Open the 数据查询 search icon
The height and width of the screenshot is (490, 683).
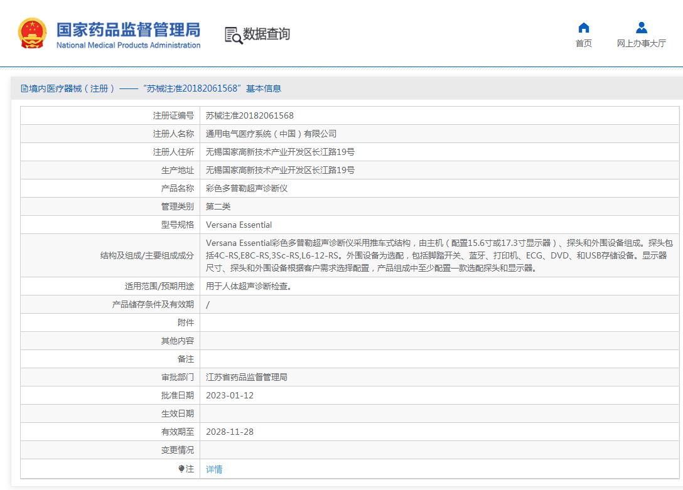click(234, 35)
